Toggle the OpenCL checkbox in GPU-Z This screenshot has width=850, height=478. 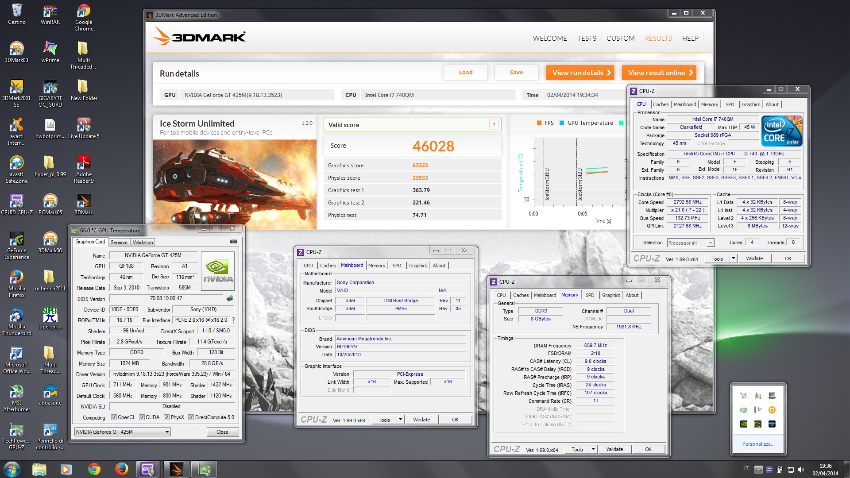click(x=114, y=417)
